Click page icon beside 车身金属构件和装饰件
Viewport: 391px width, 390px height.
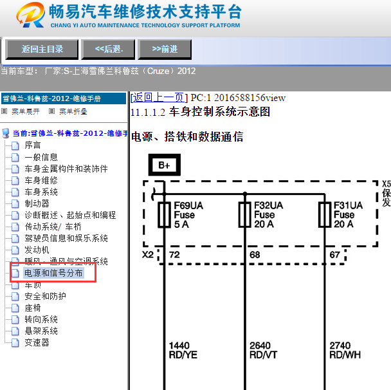[15, 169]
